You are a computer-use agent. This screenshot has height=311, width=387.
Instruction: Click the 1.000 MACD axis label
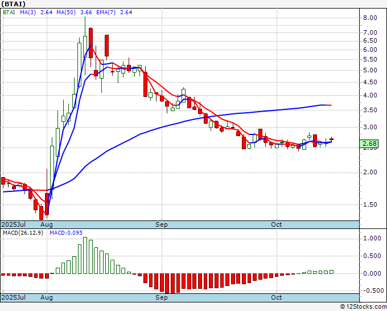[372, 239]
